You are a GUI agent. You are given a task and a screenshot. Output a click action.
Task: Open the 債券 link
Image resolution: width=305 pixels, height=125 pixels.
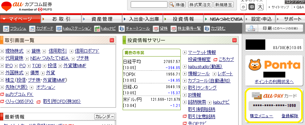tap(35, 73)
